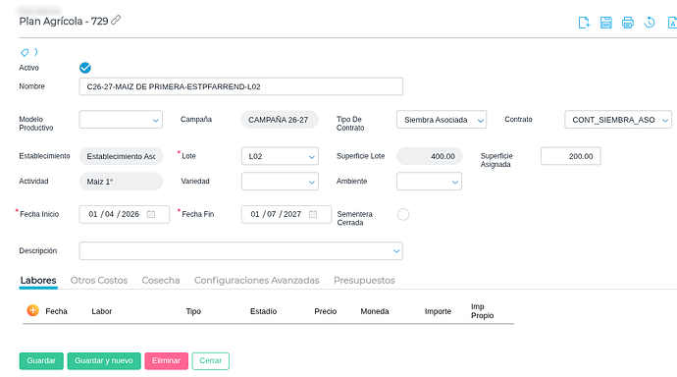This screenshot has width=677, height=377.
Task: Click the Superficie Asignada field 200.00
Action: click(x=570, y=156)
